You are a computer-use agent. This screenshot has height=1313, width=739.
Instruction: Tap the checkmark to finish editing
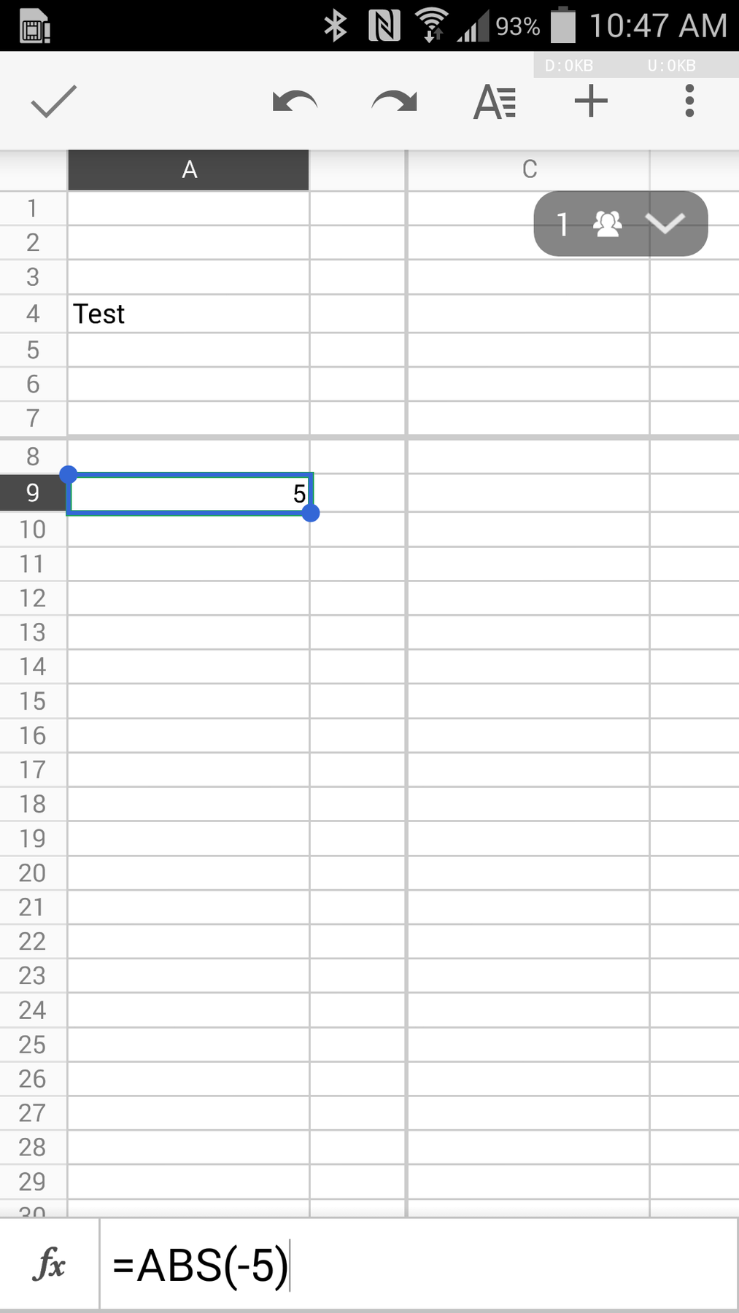(53, 101)
